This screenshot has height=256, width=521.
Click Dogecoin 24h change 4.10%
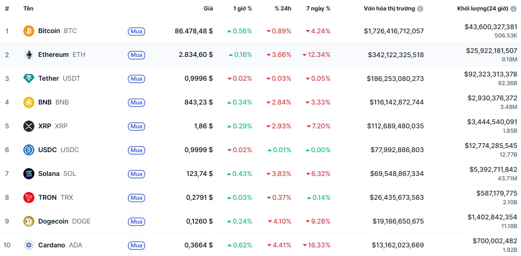280,221
